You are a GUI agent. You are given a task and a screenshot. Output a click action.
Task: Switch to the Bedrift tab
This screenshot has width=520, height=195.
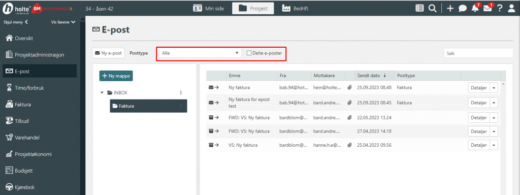click(x=295, y=9)
